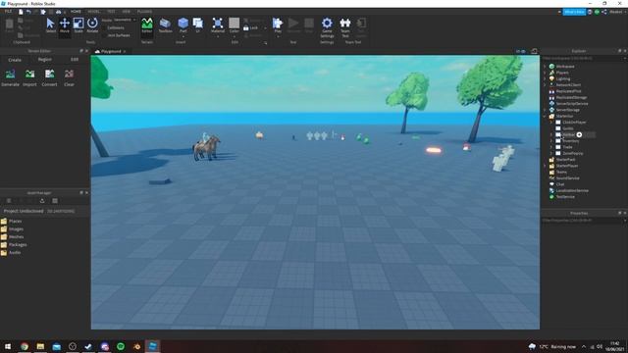This screenshot has height=353, width=628.
Task: Select Workspace in Explorer
Action: point(565,67)
